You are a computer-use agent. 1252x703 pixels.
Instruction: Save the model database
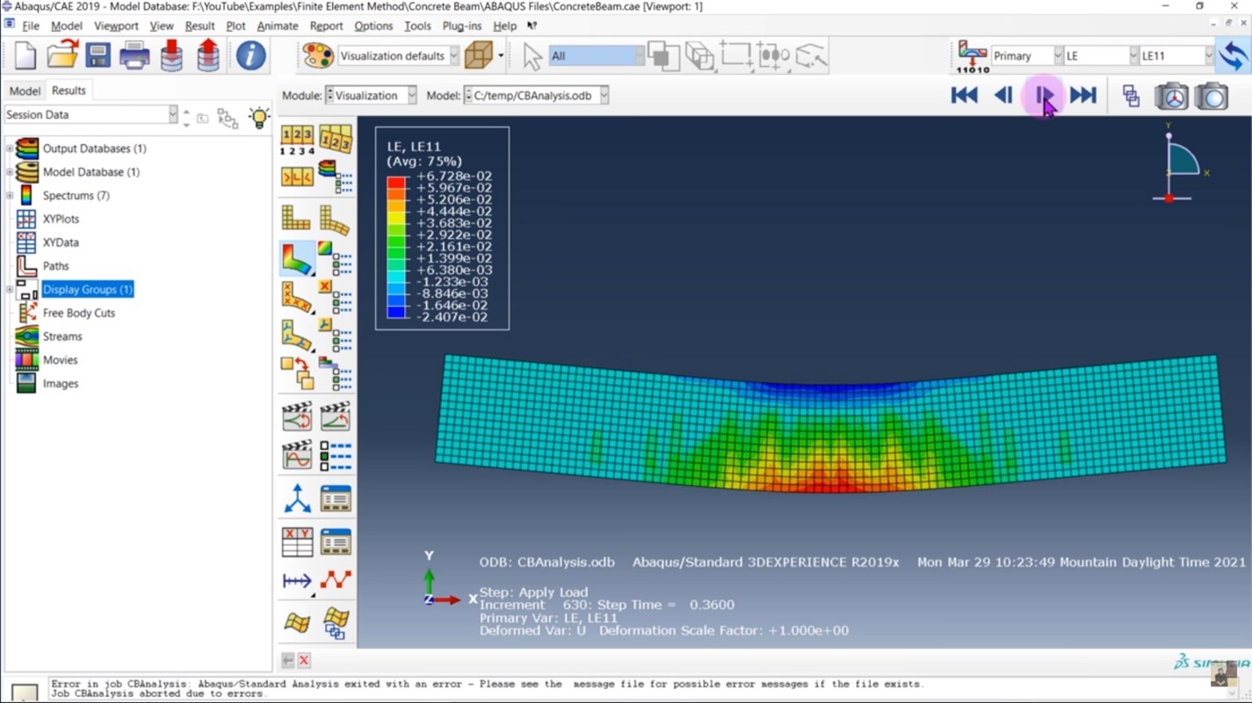pos(98,56)
